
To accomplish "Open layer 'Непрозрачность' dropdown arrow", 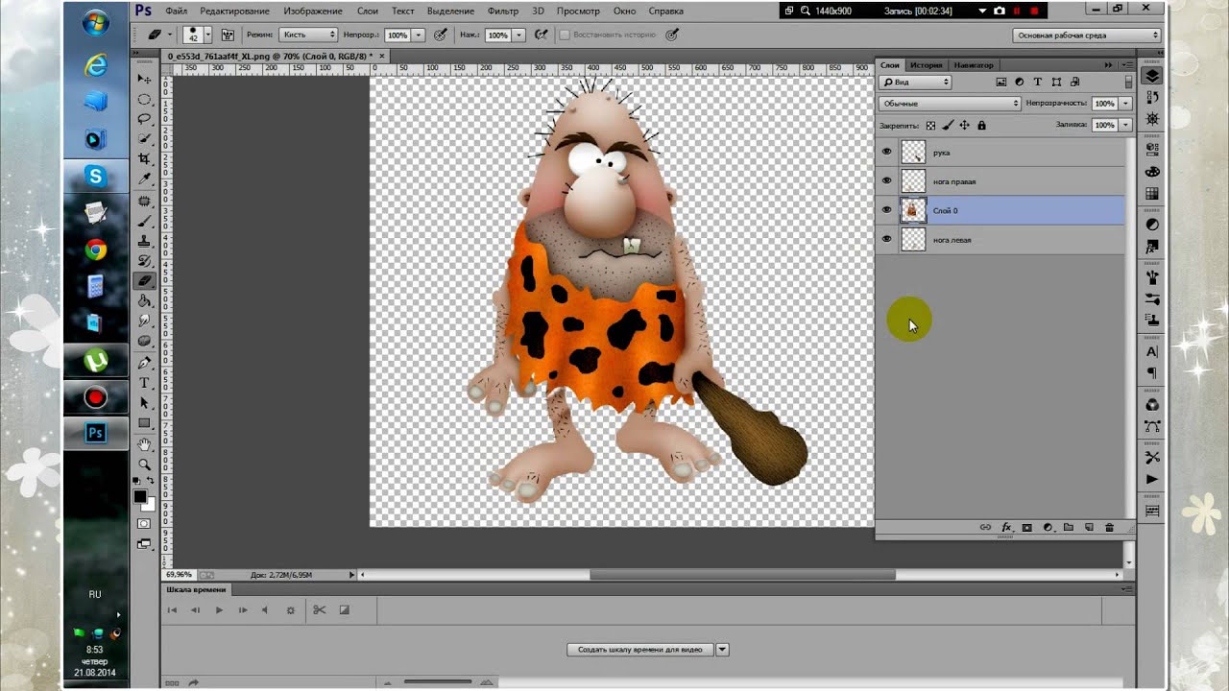I will pyautogui.click(x=1125, y=103).
